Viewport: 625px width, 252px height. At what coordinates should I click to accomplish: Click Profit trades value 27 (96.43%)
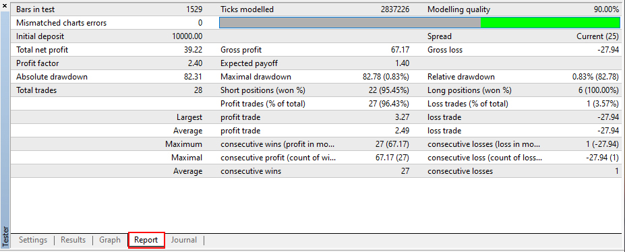389,104
